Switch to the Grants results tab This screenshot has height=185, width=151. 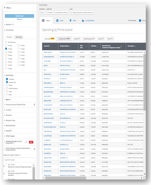click(x=77, y=39)
